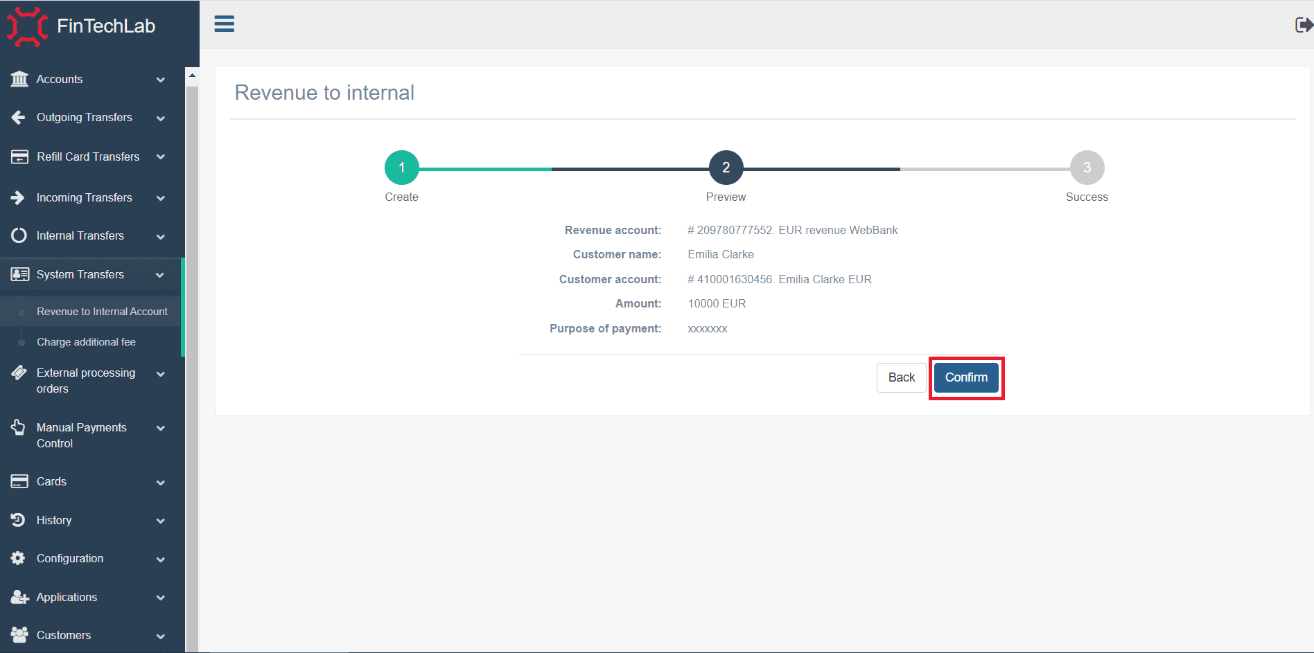
Task: Click the Refill Card Transfers card icon
Action: coord(19,156)
